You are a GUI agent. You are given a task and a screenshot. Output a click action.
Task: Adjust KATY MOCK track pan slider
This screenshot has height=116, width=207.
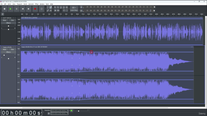[x=8, y=29]
